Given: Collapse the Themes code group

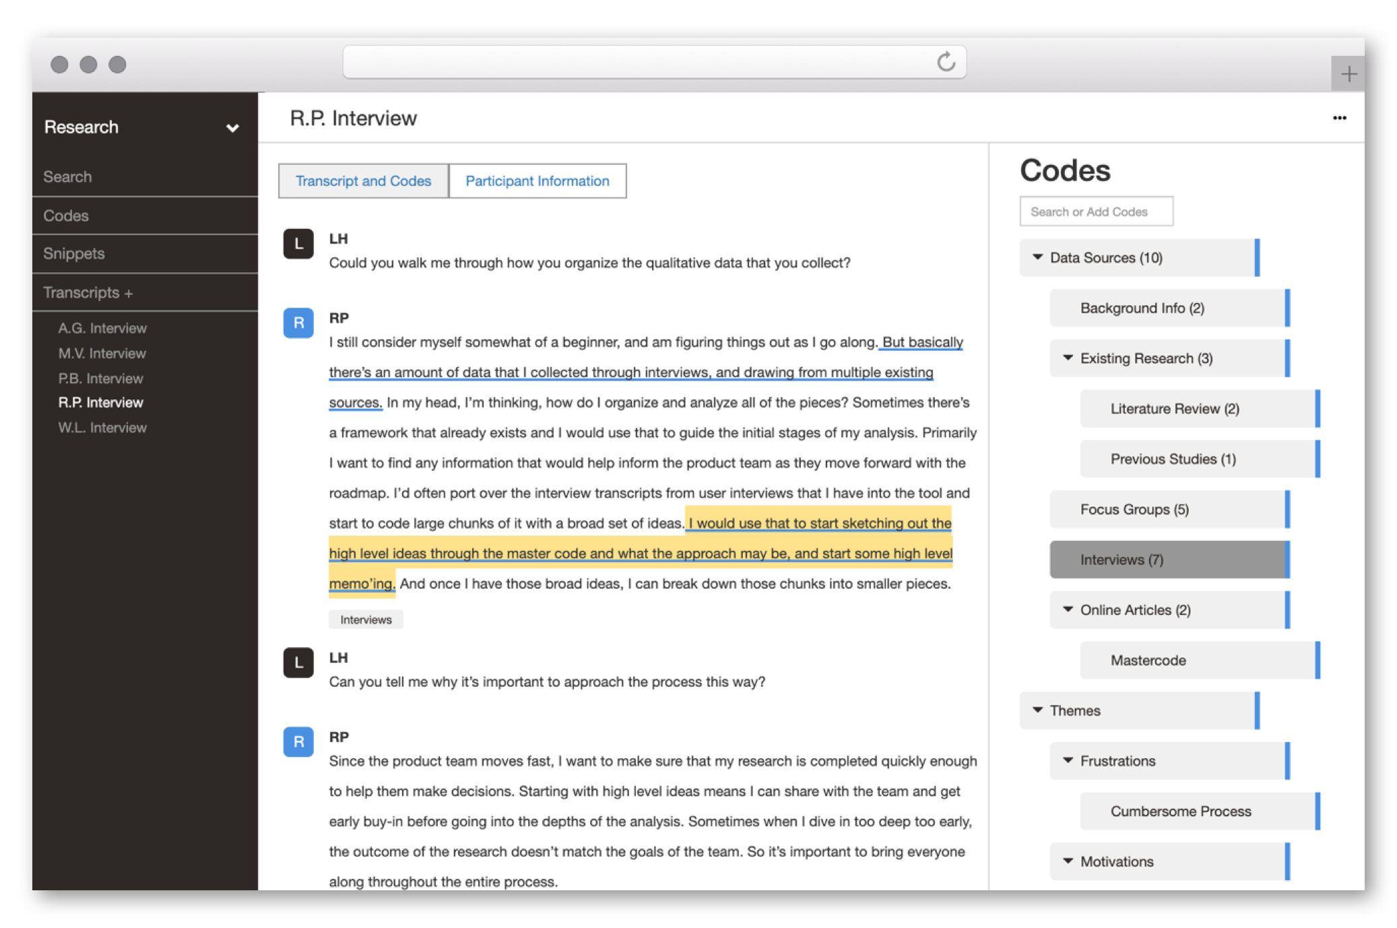Looking at the screenshot, I should click(1038, 711).
